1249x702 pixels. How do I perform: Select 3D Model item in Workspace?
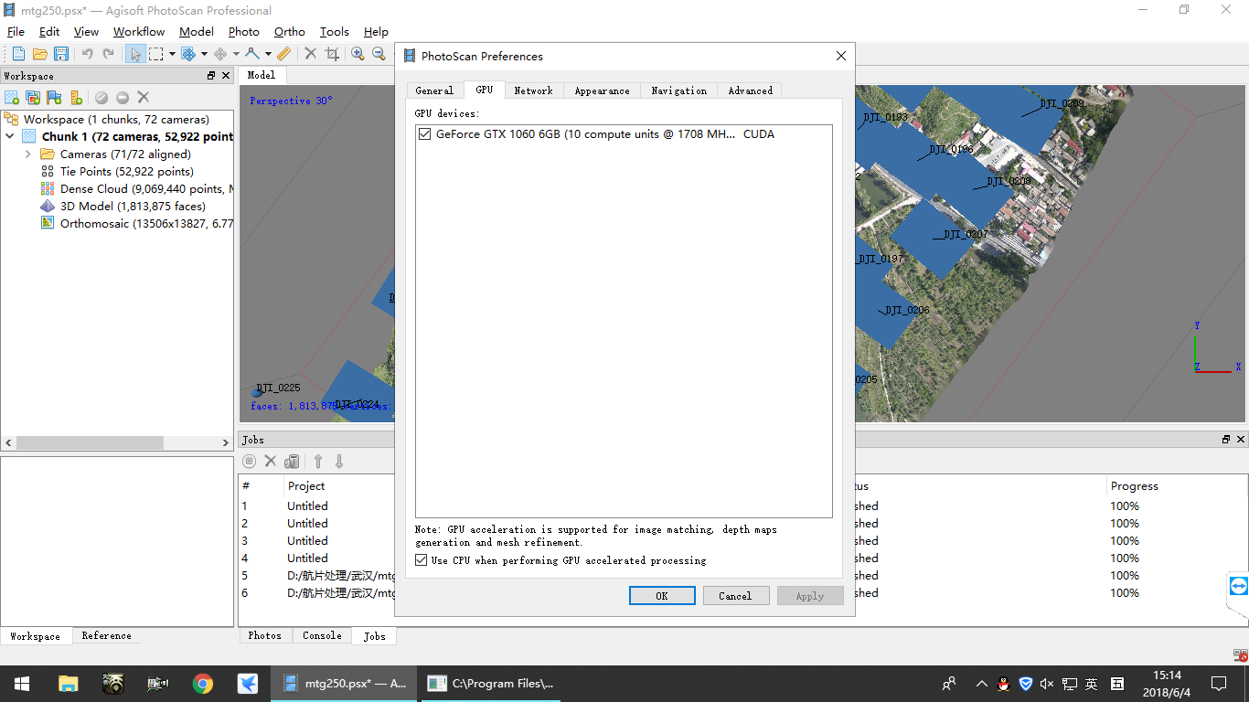click(x=123, y=207)
